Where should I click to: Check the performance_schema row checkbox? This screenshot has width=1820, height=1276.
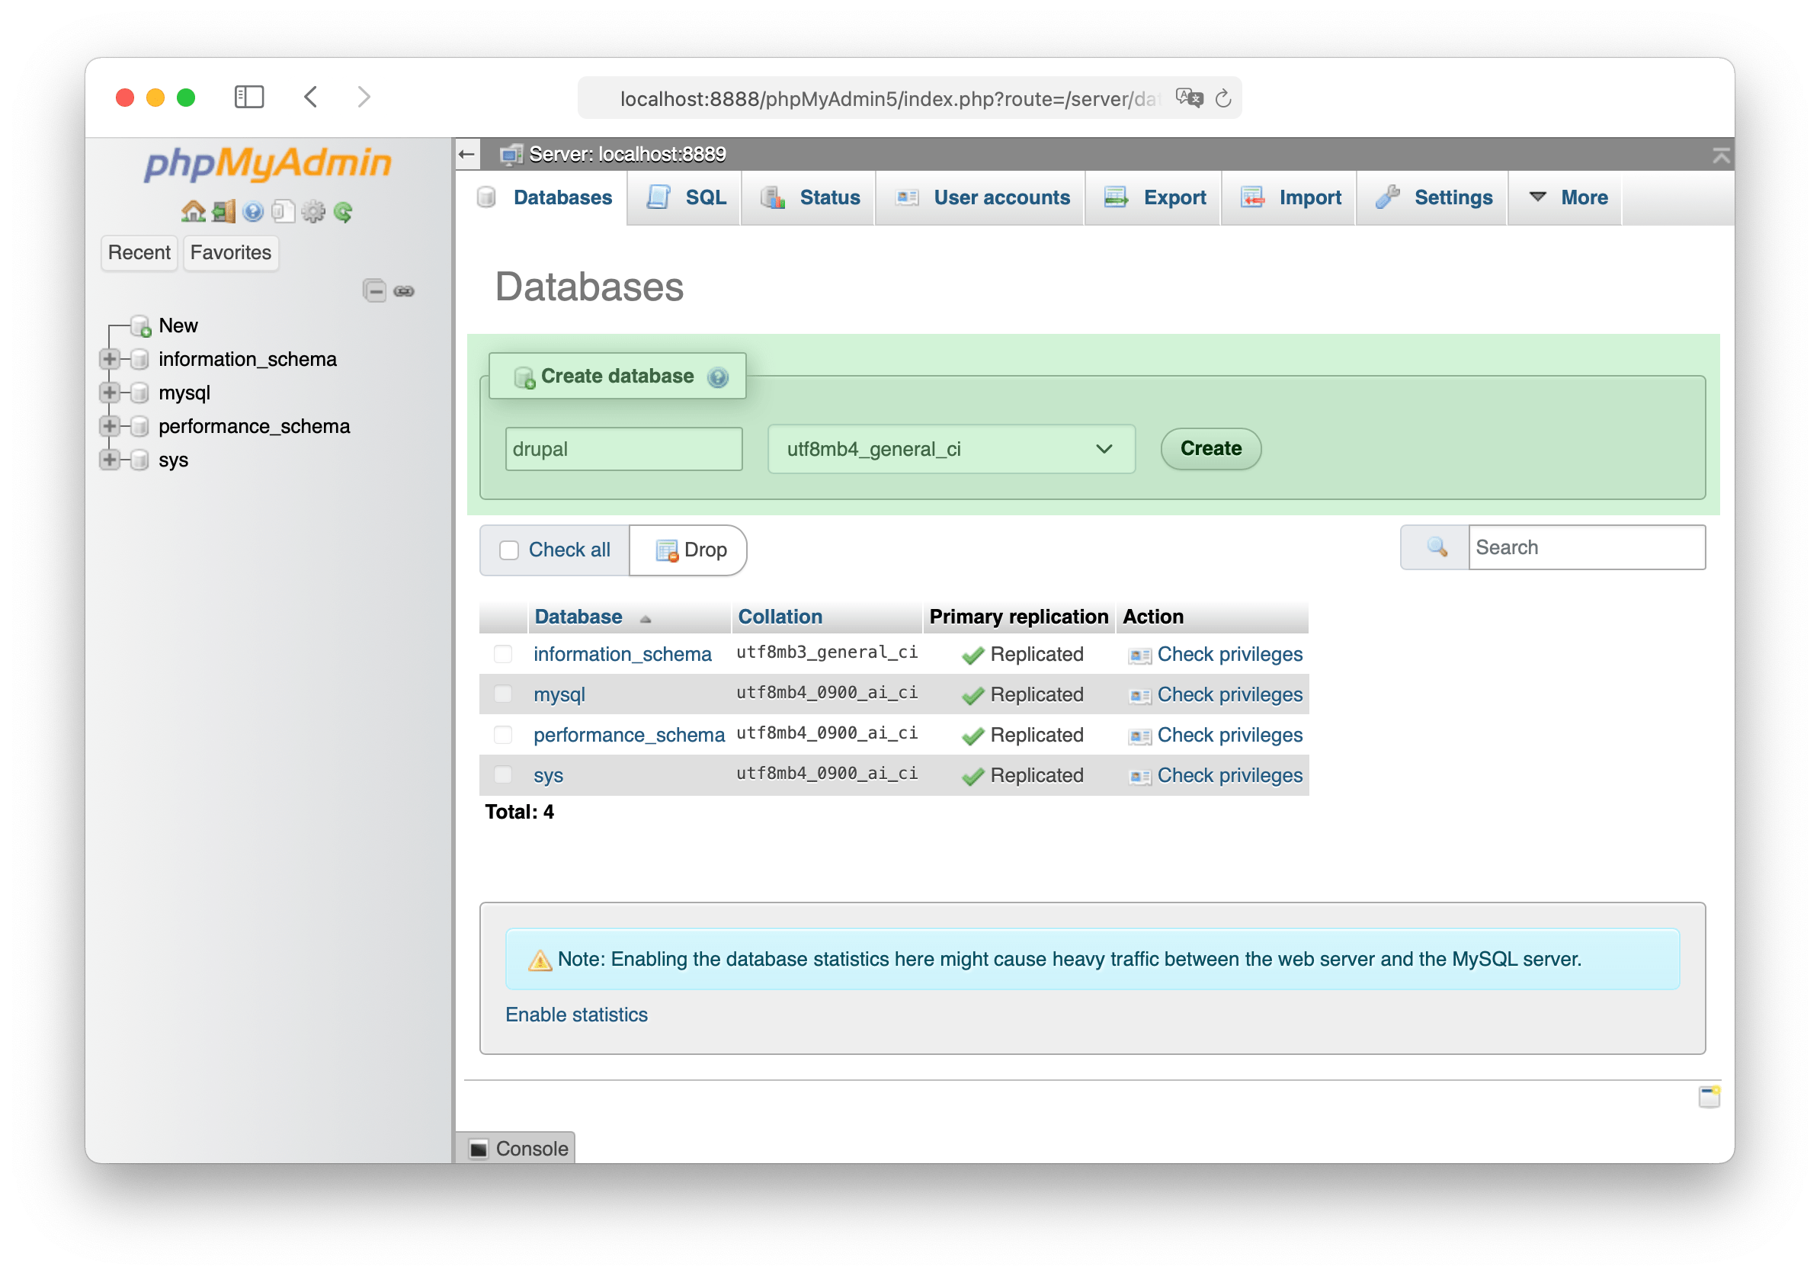(502, 735)
